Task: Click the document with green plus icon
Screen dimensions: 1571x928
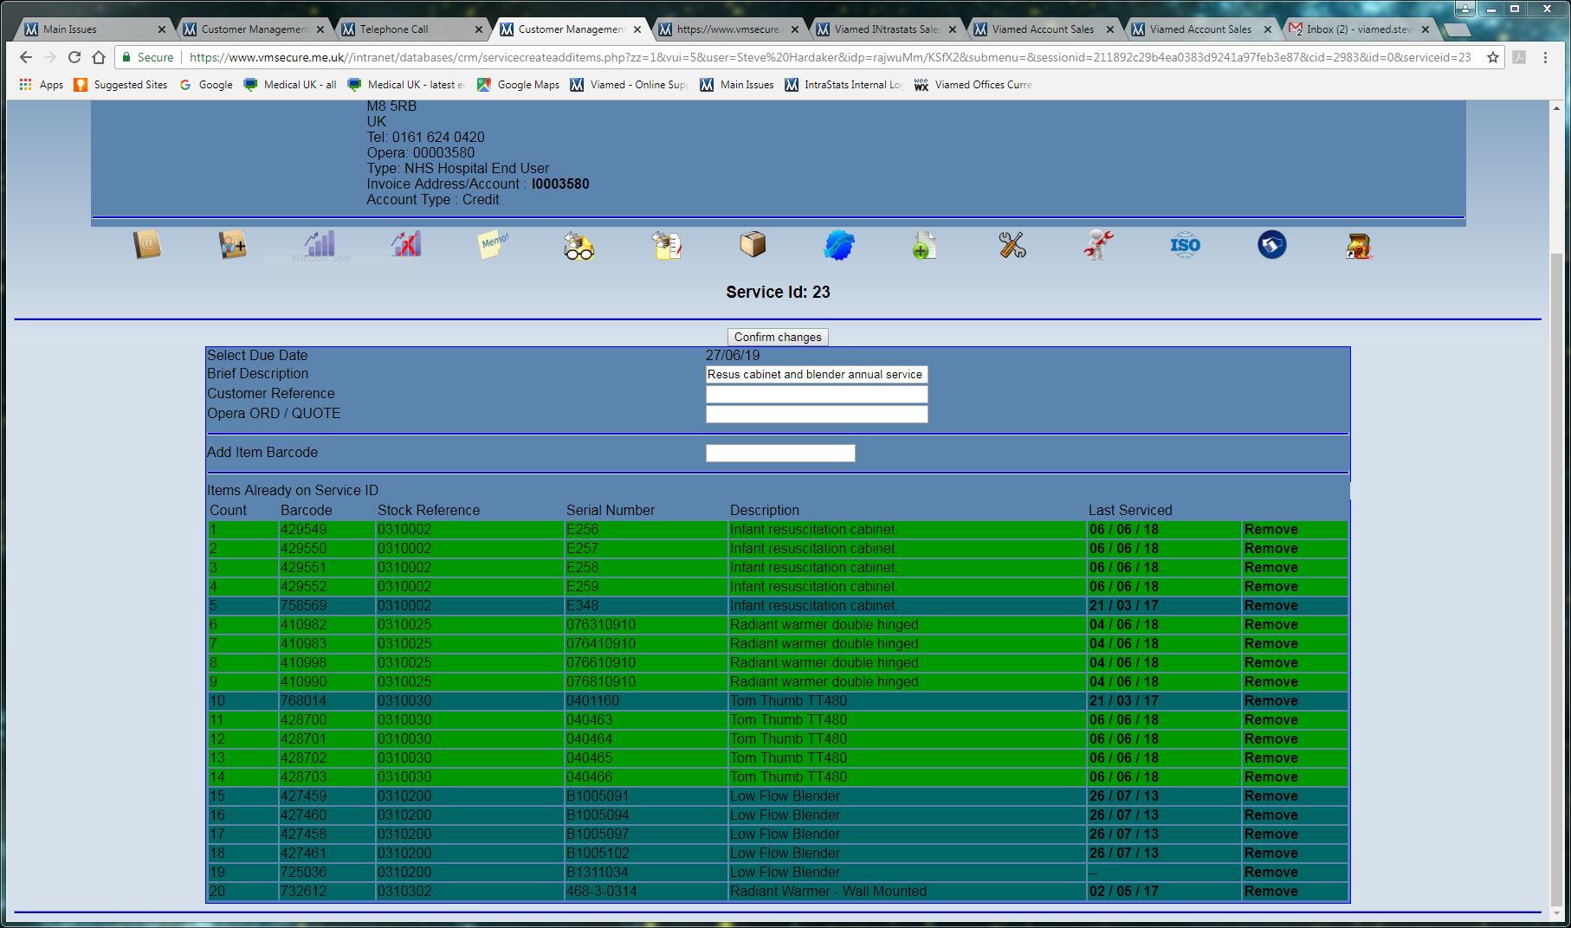Action: tap(924, 245)
